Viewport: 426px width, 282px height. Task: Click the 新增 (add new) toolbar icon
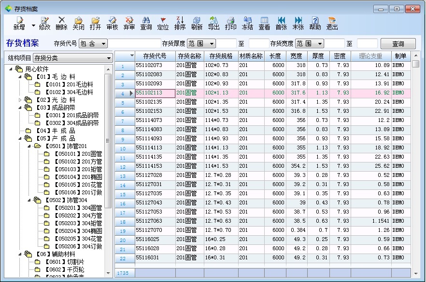(x=19, y=23)
